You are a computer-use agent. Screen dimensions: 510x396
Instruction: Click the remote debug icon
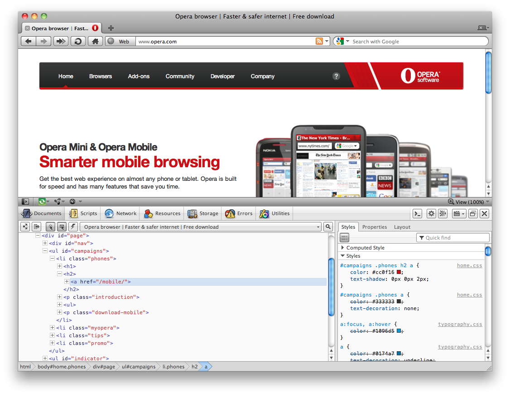[x=443, y=214]
